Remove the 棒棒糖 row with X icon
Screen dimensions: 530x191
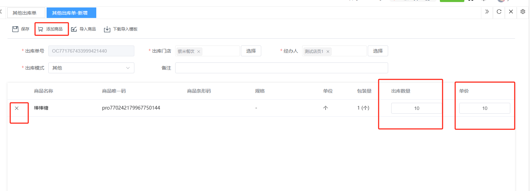point(17,108)
